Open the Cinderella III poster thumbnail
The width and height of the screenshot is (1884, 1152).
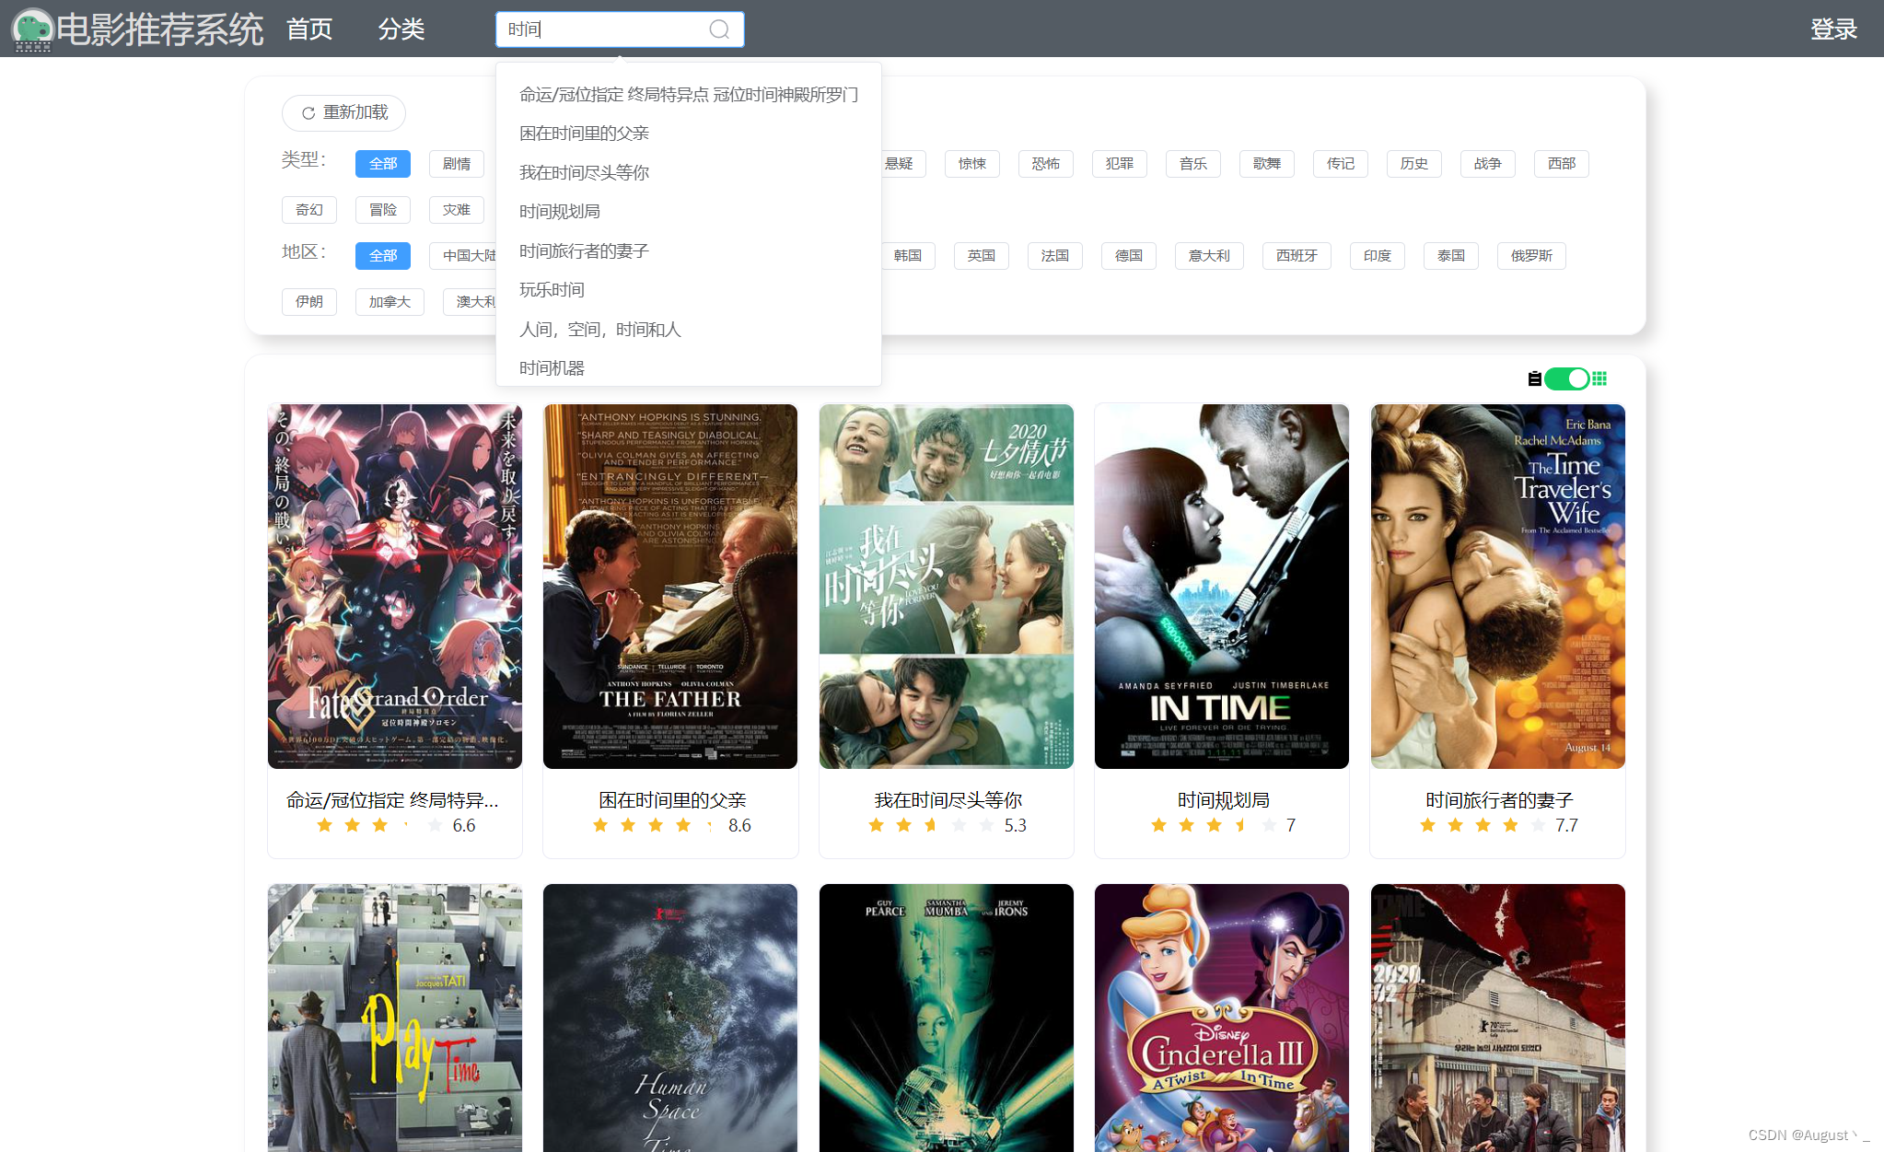click(1221, 1017)
